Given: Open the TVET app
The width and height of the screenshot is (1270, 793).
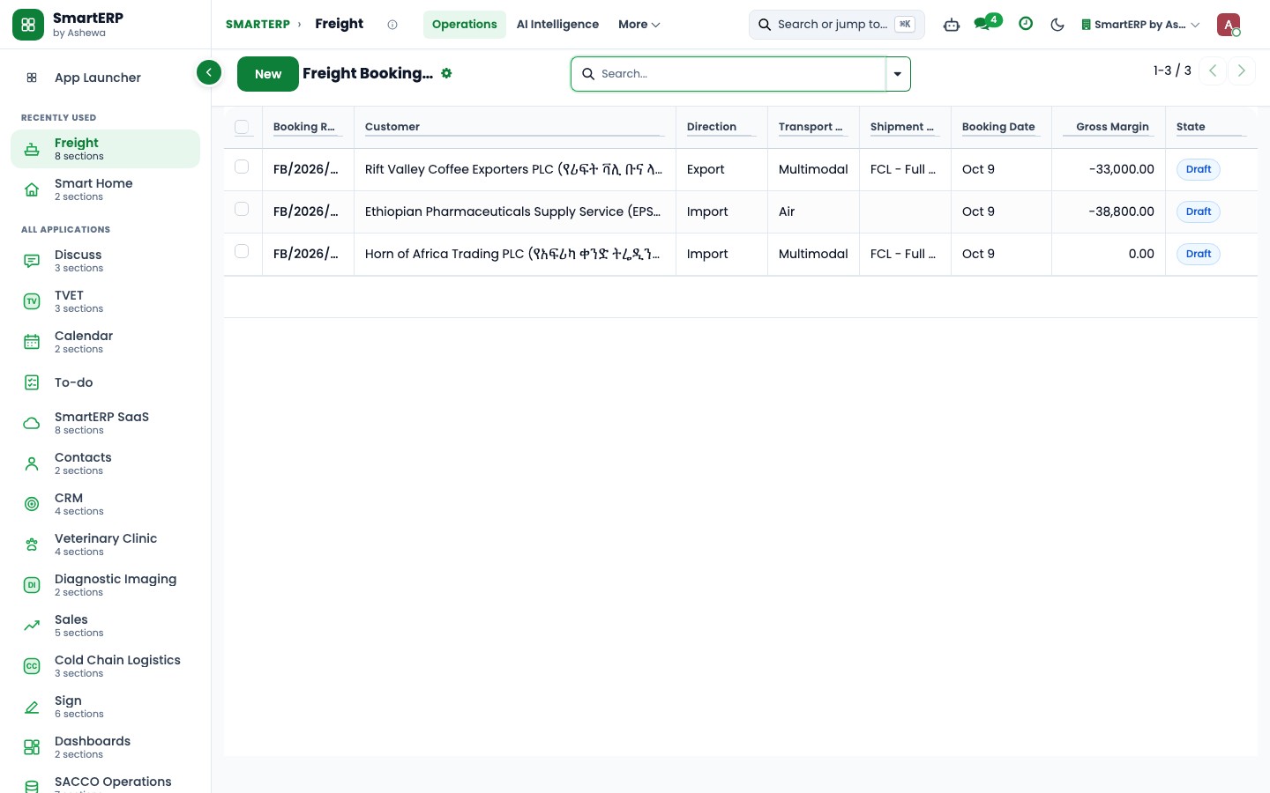Looking at the screenshot, I should pos(105,301).
